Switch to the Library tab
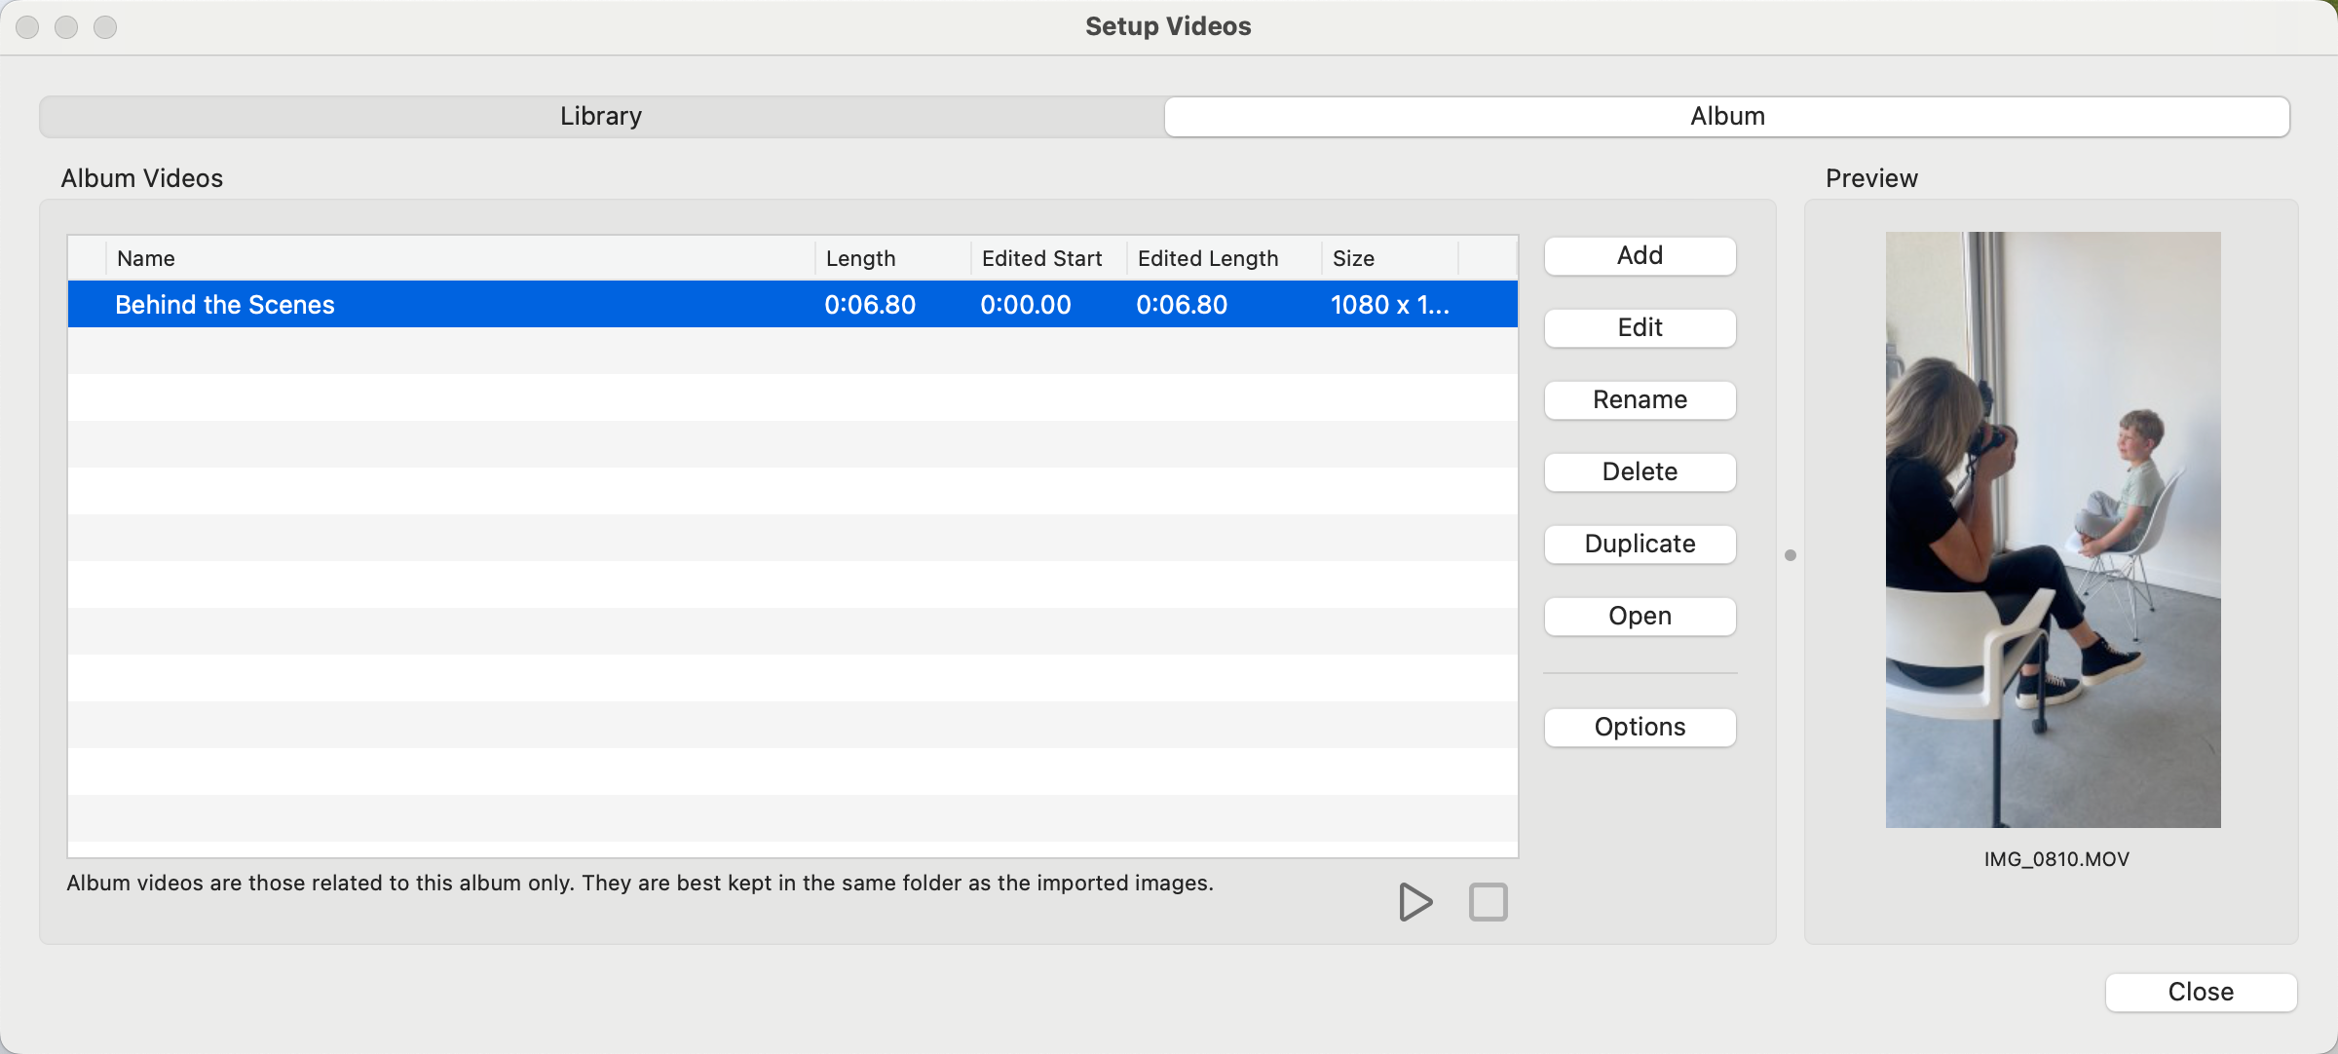2338x1054 pixels. tap(601, 116)
